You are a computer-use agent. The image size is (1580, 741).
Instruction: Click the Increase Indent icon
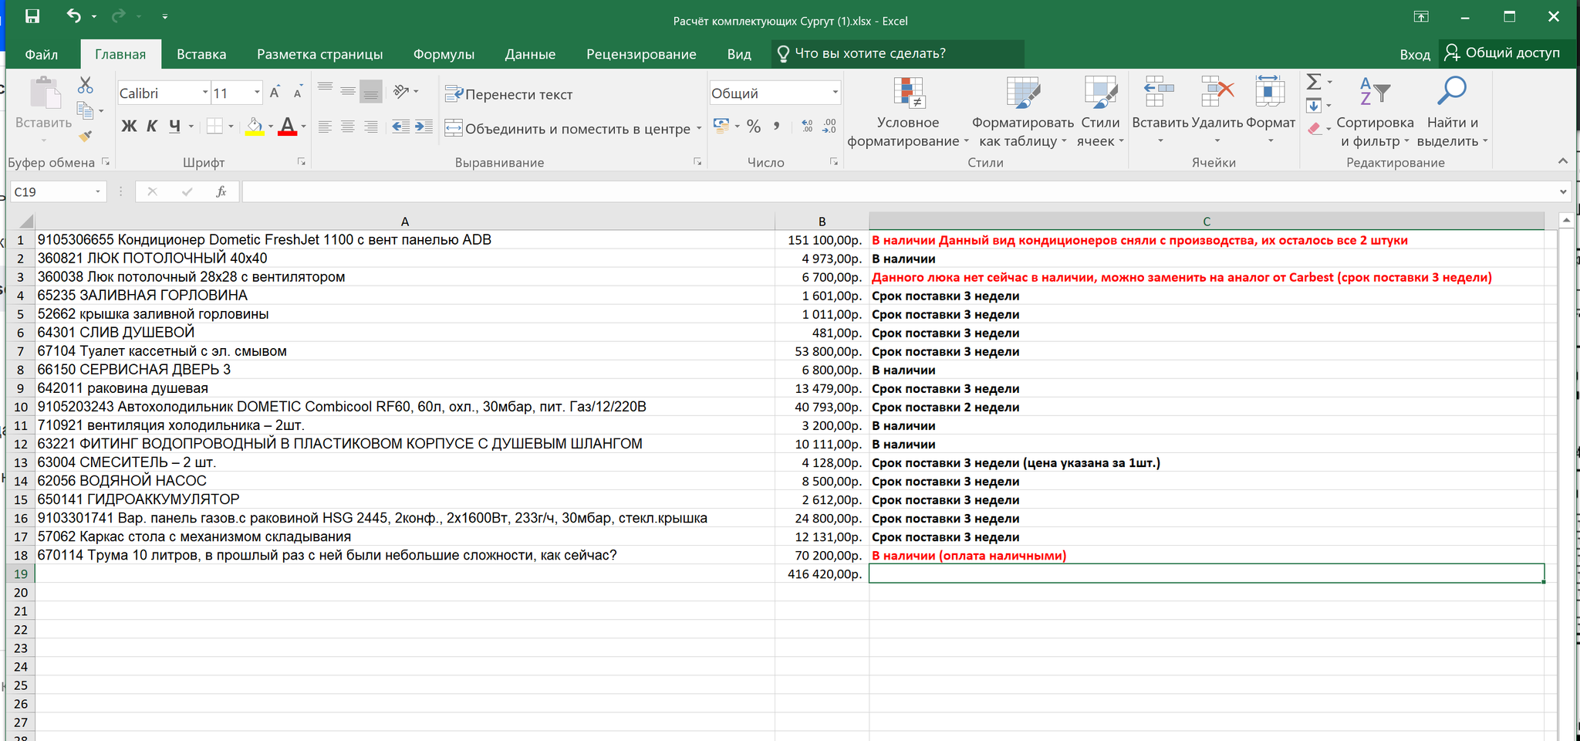pyautogui.click(x=424, y=127)
